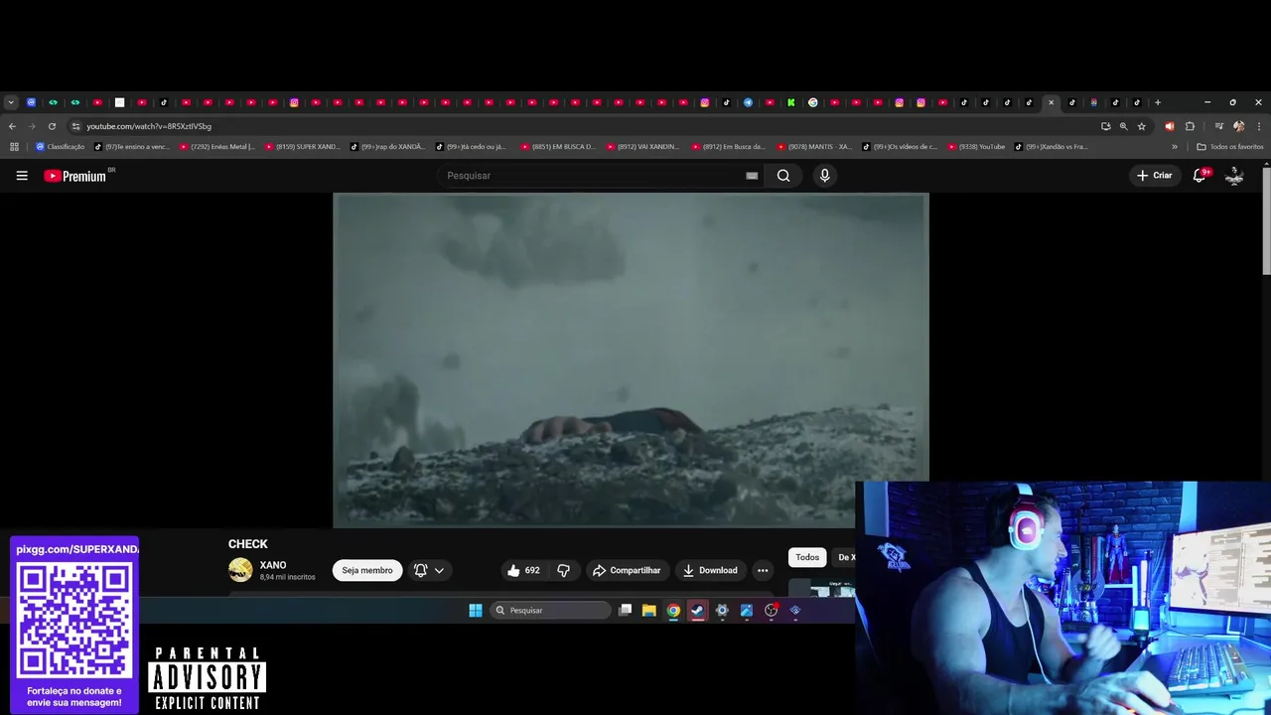1271x715 pixels.
Task: Dislike the CHECK video
Action: pyautogui.click(x=563, y=570)
